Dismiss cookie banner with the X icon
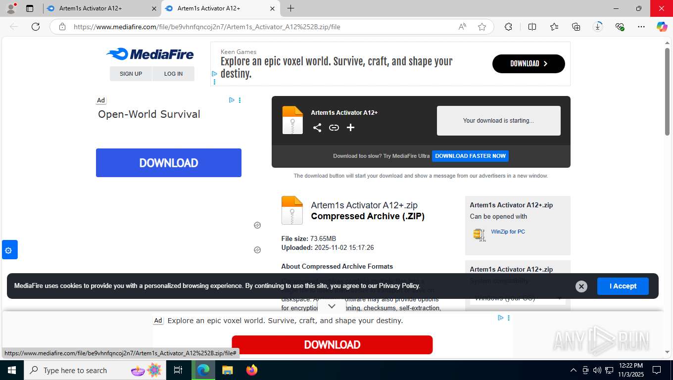Screen dimensions: 673x380 point(581,286)
